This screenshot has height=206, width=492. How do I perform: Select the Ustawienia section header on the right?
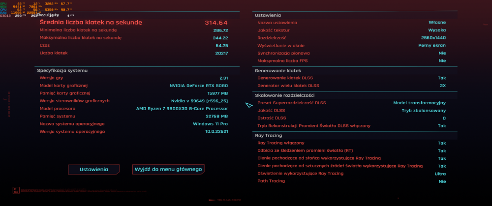(x=268, y=15)
